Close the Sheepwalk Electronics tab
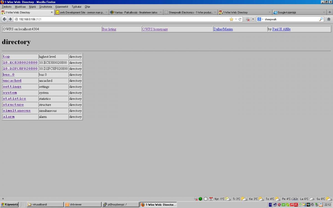The width and height of the screenshot is (333, 208). pos(215,12)
